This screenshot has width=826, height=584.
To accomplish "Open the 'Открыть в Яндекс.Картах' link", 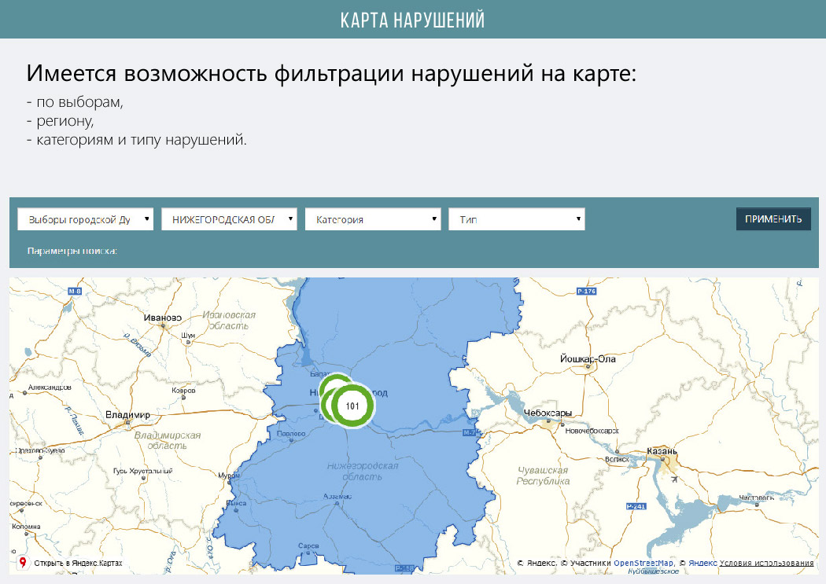I will point(77,564).
